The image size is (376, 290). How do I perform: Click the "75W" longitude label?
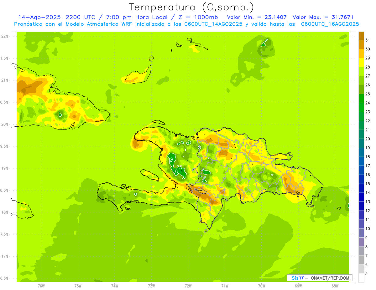(x=78, y=286)
